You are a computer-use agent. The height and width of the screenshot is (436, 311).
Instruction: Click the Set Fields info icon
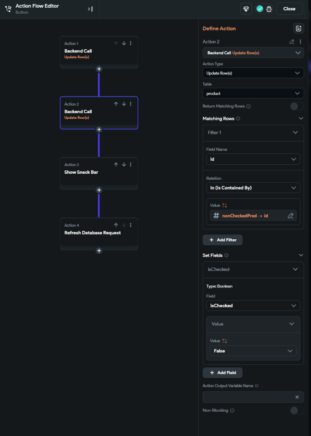click(x=226, y=255)
